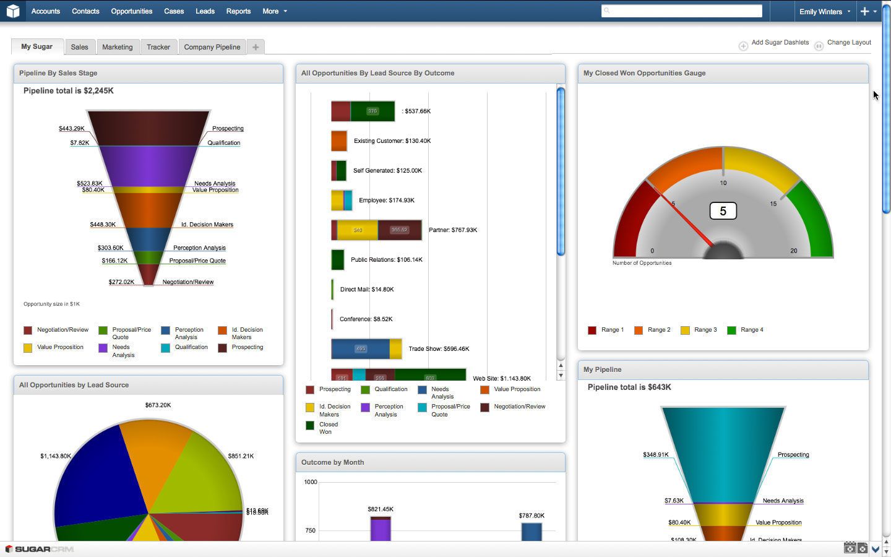891x557 pixels.
Task: Click the lead source chart vertical scrollbar
Action: coord(561,171)
